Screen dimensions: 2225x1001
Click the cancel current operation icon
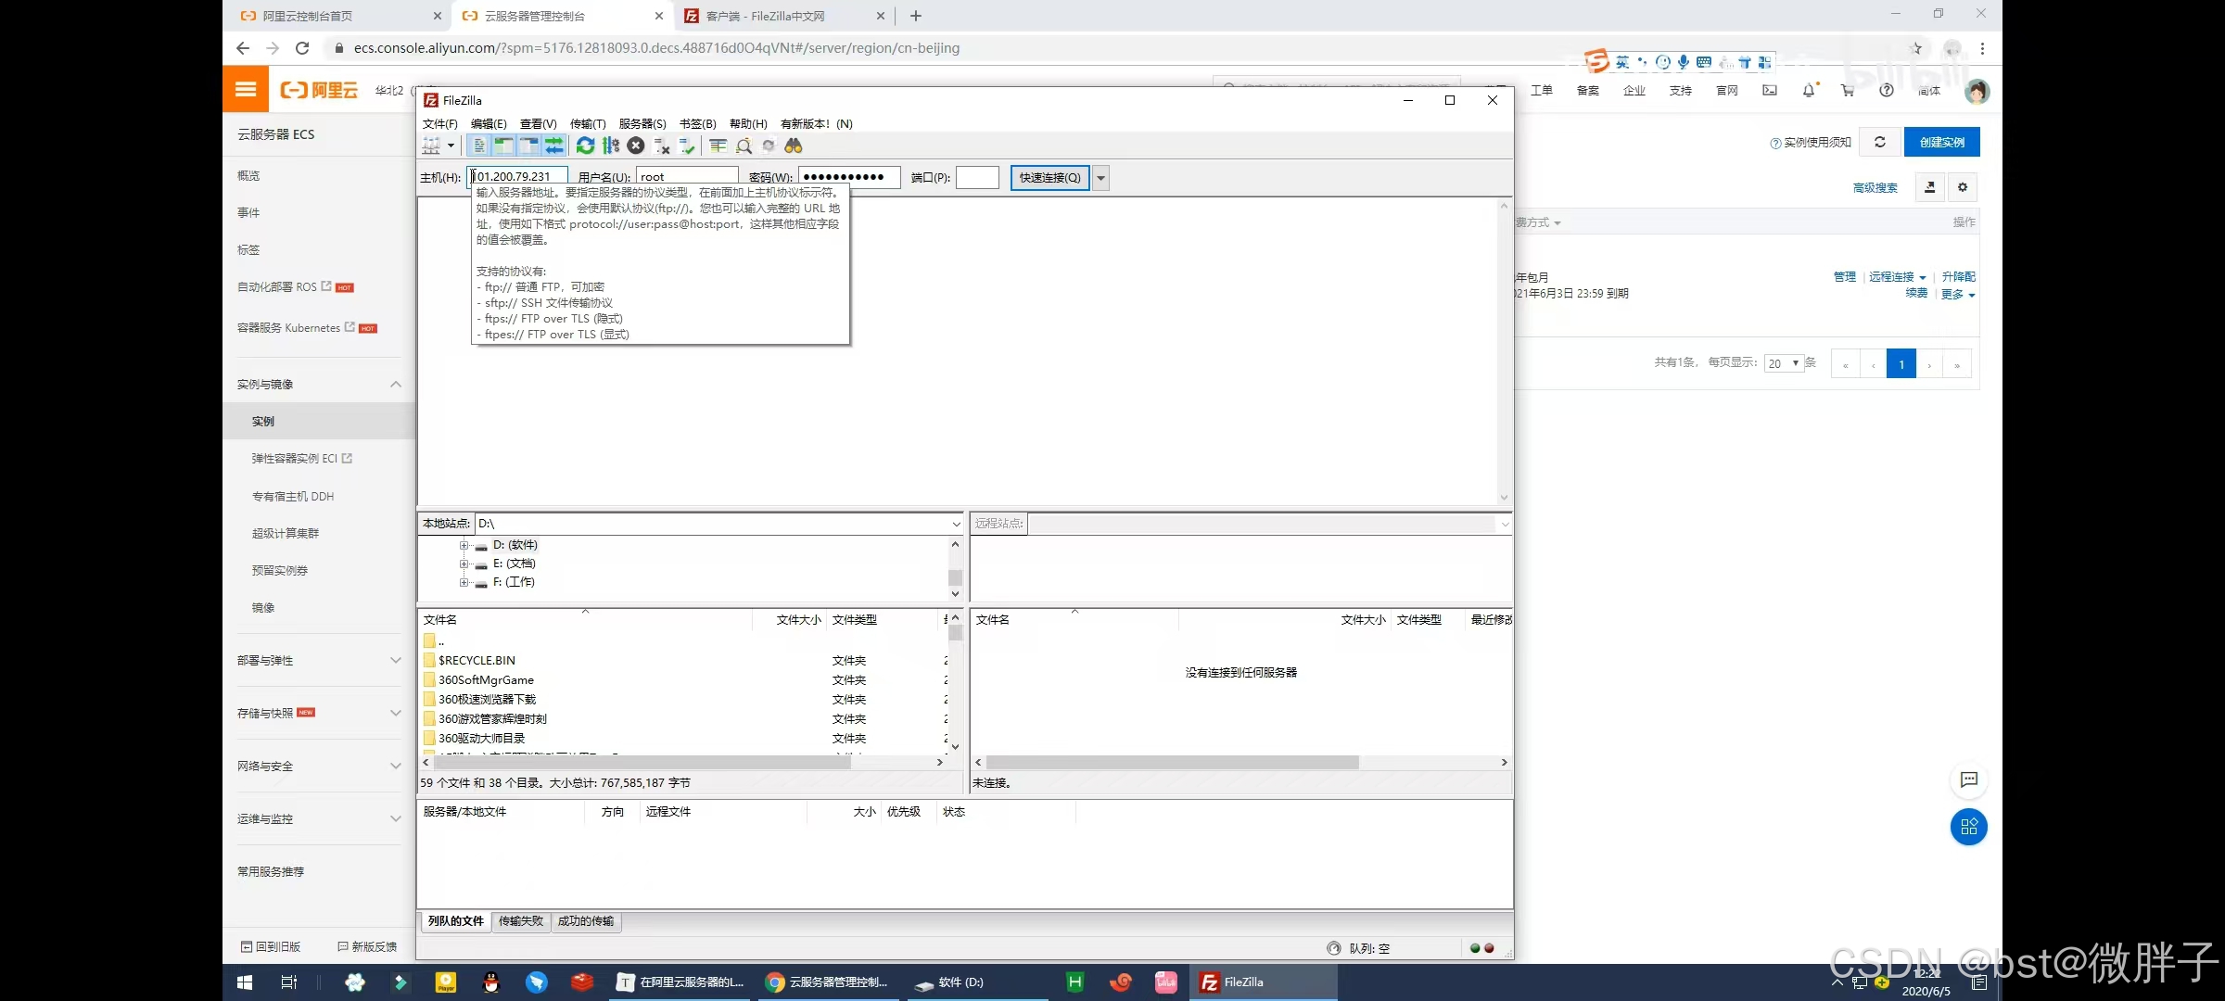[635, 146]
